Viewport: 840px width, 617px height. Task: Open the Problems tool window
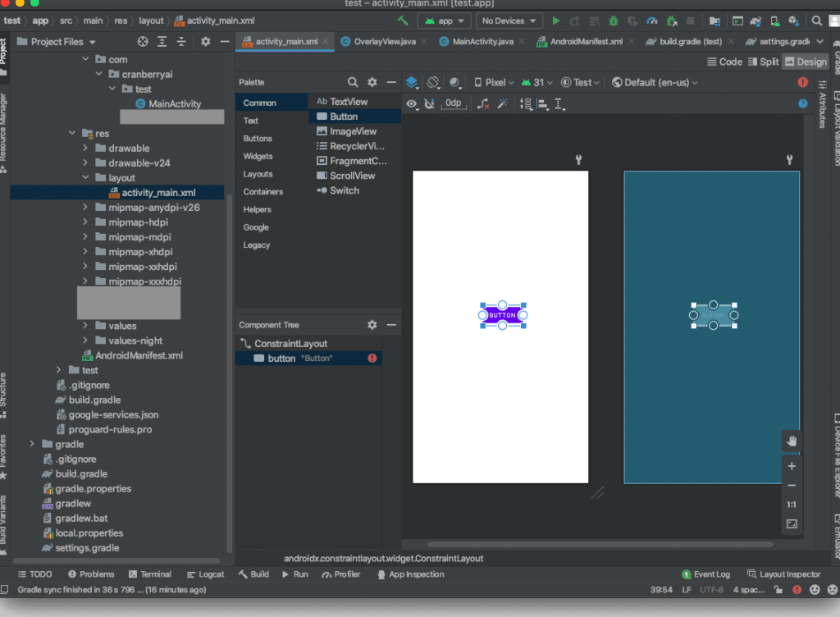[91, 574]
